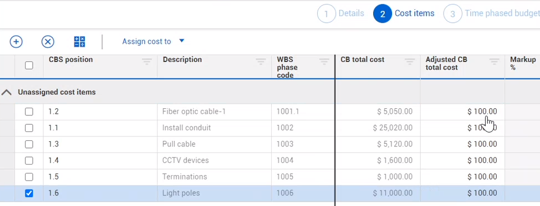Edit adjusted cost for Pull cable
540x206 pixels.
[x=462, y=144]
